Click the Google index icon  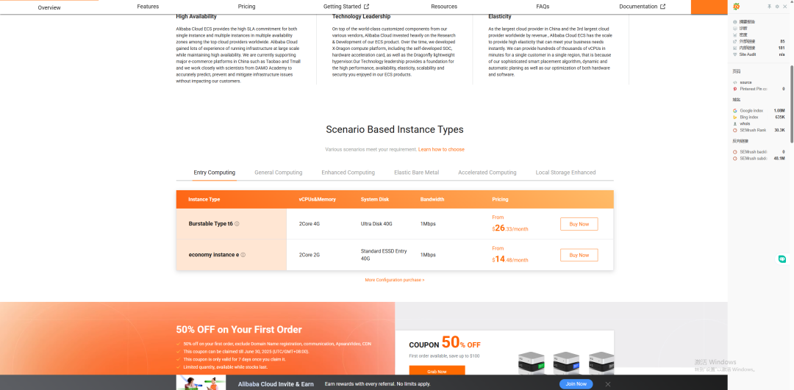[735, 110]
